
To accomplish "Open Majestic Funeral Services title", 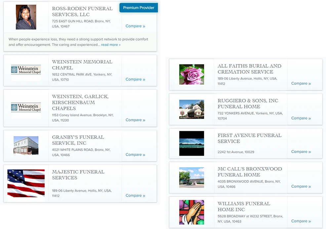I will point(78,175).
